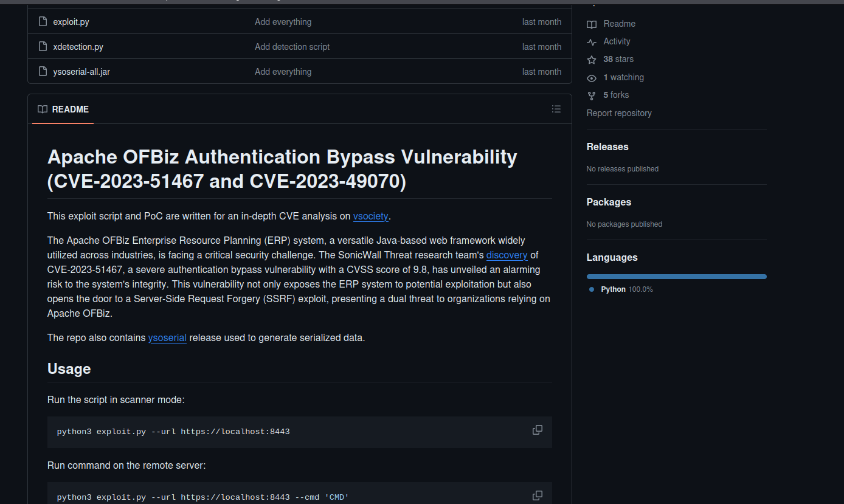Image resolution: width=844 pixels, height=504 pixels.
Task: Visit the ysoserial link in README
Action: pyautogui.click(x=167, y=338)
